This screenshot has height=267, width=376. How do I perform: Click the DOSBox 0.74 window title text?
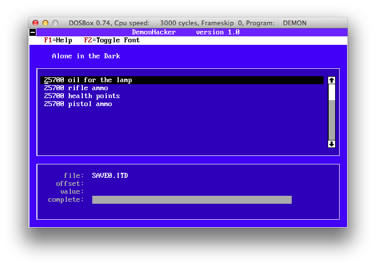pos(188,23)
